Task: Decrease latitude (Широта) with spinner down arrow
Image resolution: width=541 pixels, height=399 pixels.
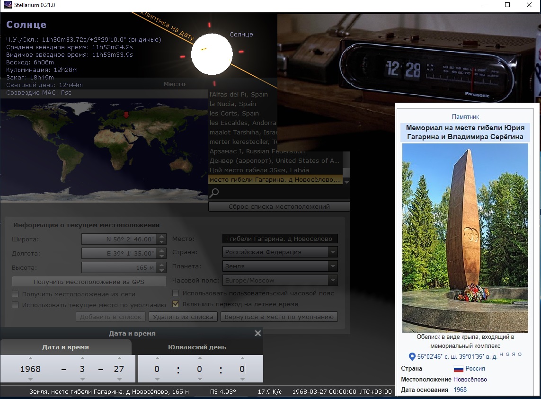Action: point(162,241)
